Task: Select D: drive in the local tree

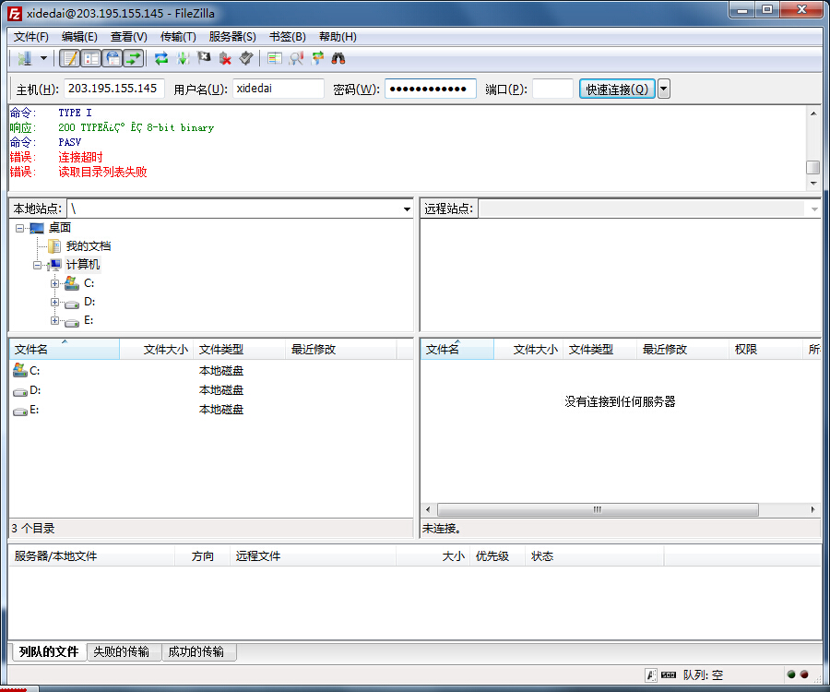Action: tap(89, 302)
